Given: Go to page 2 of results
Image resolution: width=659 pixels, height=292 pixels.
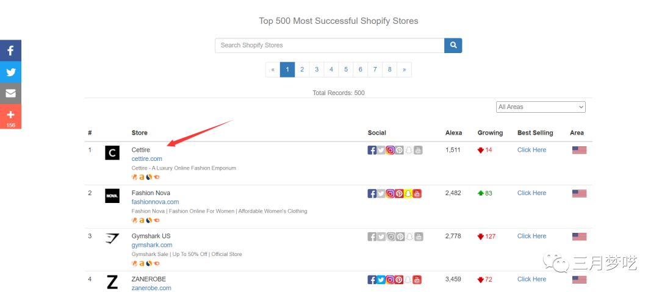Looking at the screenshot, I should [x=302, y=69].
